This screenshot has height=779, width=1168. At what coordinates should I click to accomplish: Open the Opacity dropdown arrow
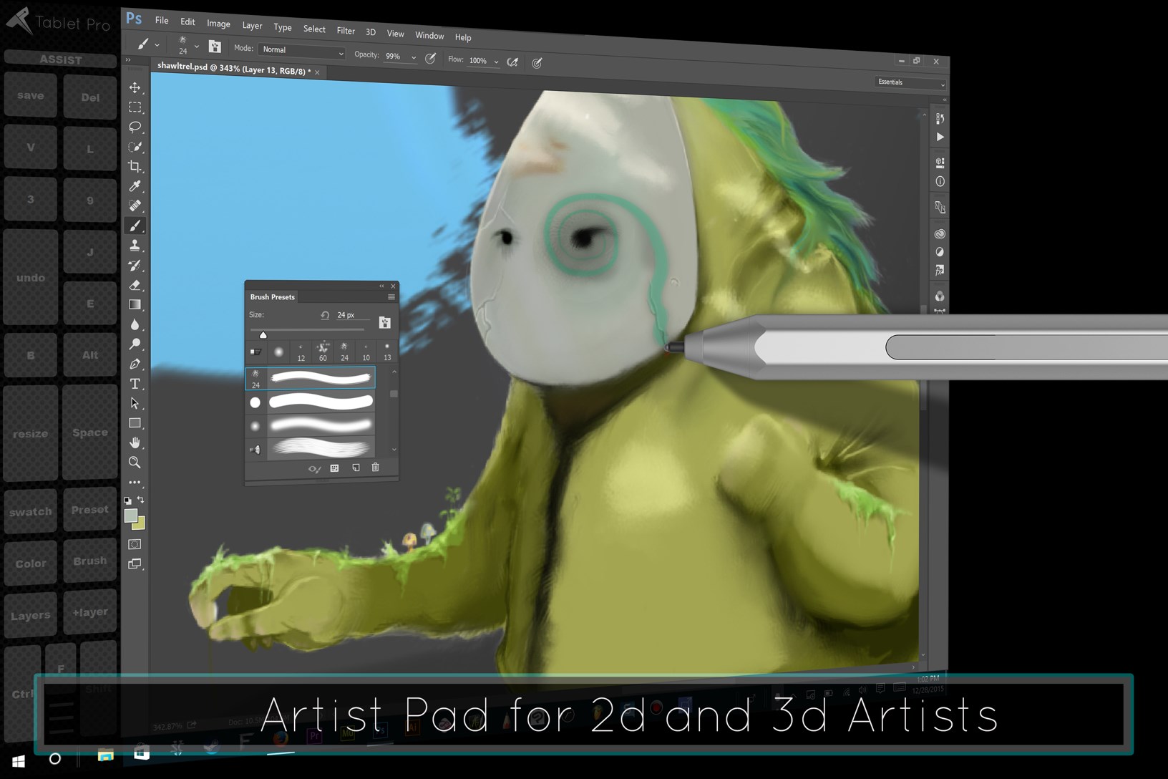(414, 57)
